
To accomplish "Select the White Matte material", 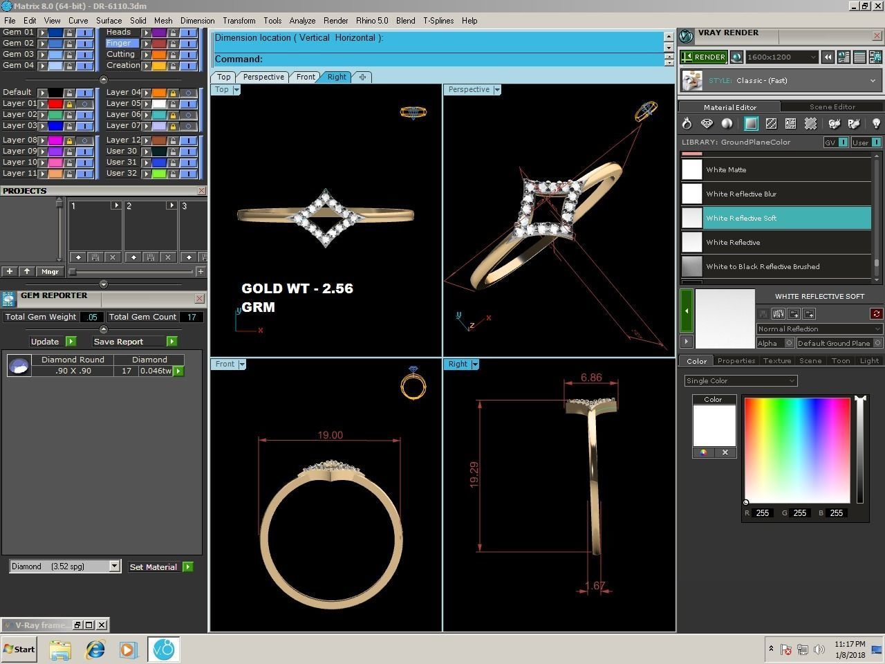I will tap(776, 169).
